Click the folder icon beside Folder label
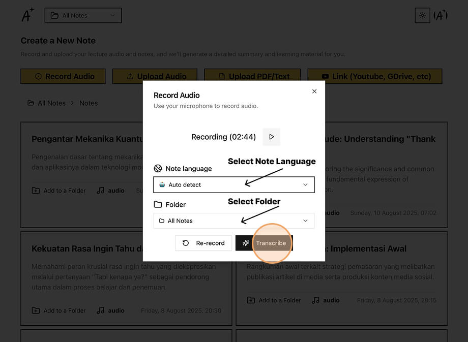 158,205
